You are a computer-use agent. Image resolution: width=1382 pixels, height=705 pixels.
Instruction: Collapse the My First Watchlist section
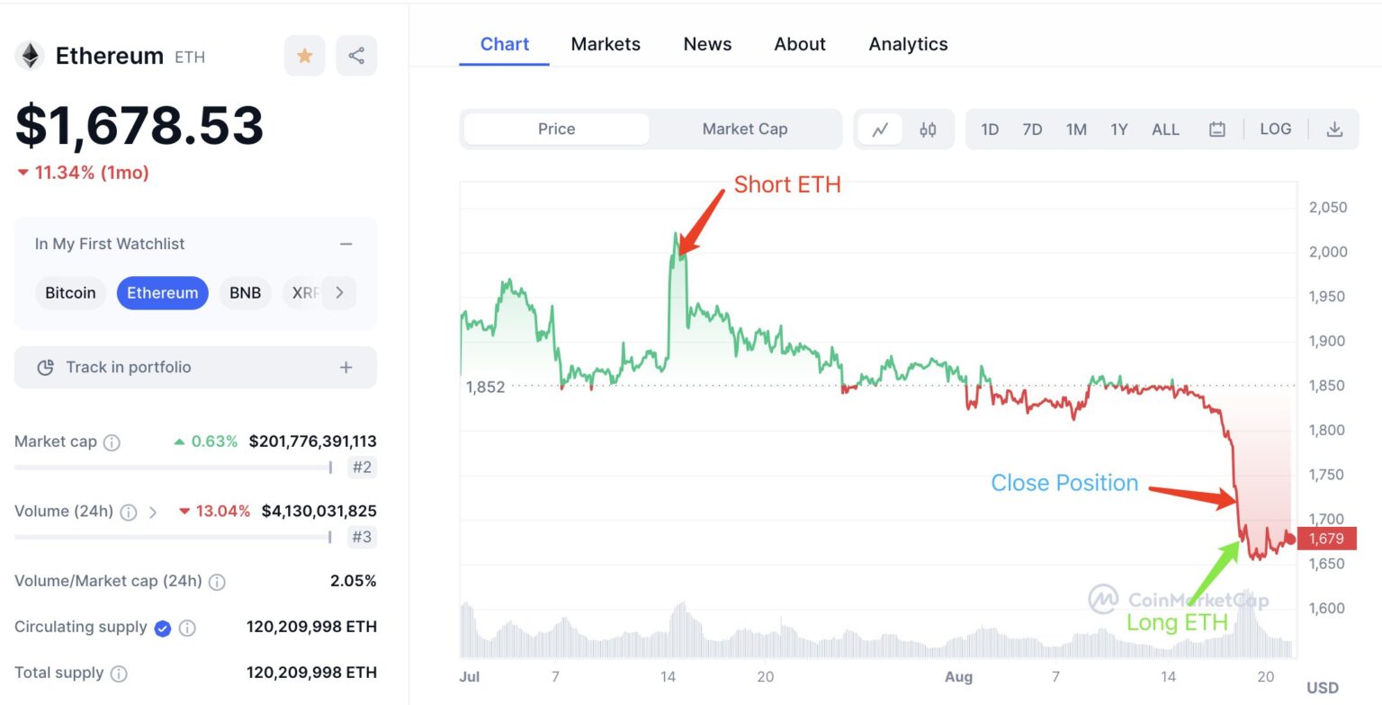pos(345,244)
